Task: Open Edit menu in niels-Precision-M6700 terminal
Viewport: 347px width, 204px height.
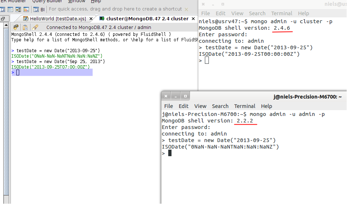Action: coord(183,106)
